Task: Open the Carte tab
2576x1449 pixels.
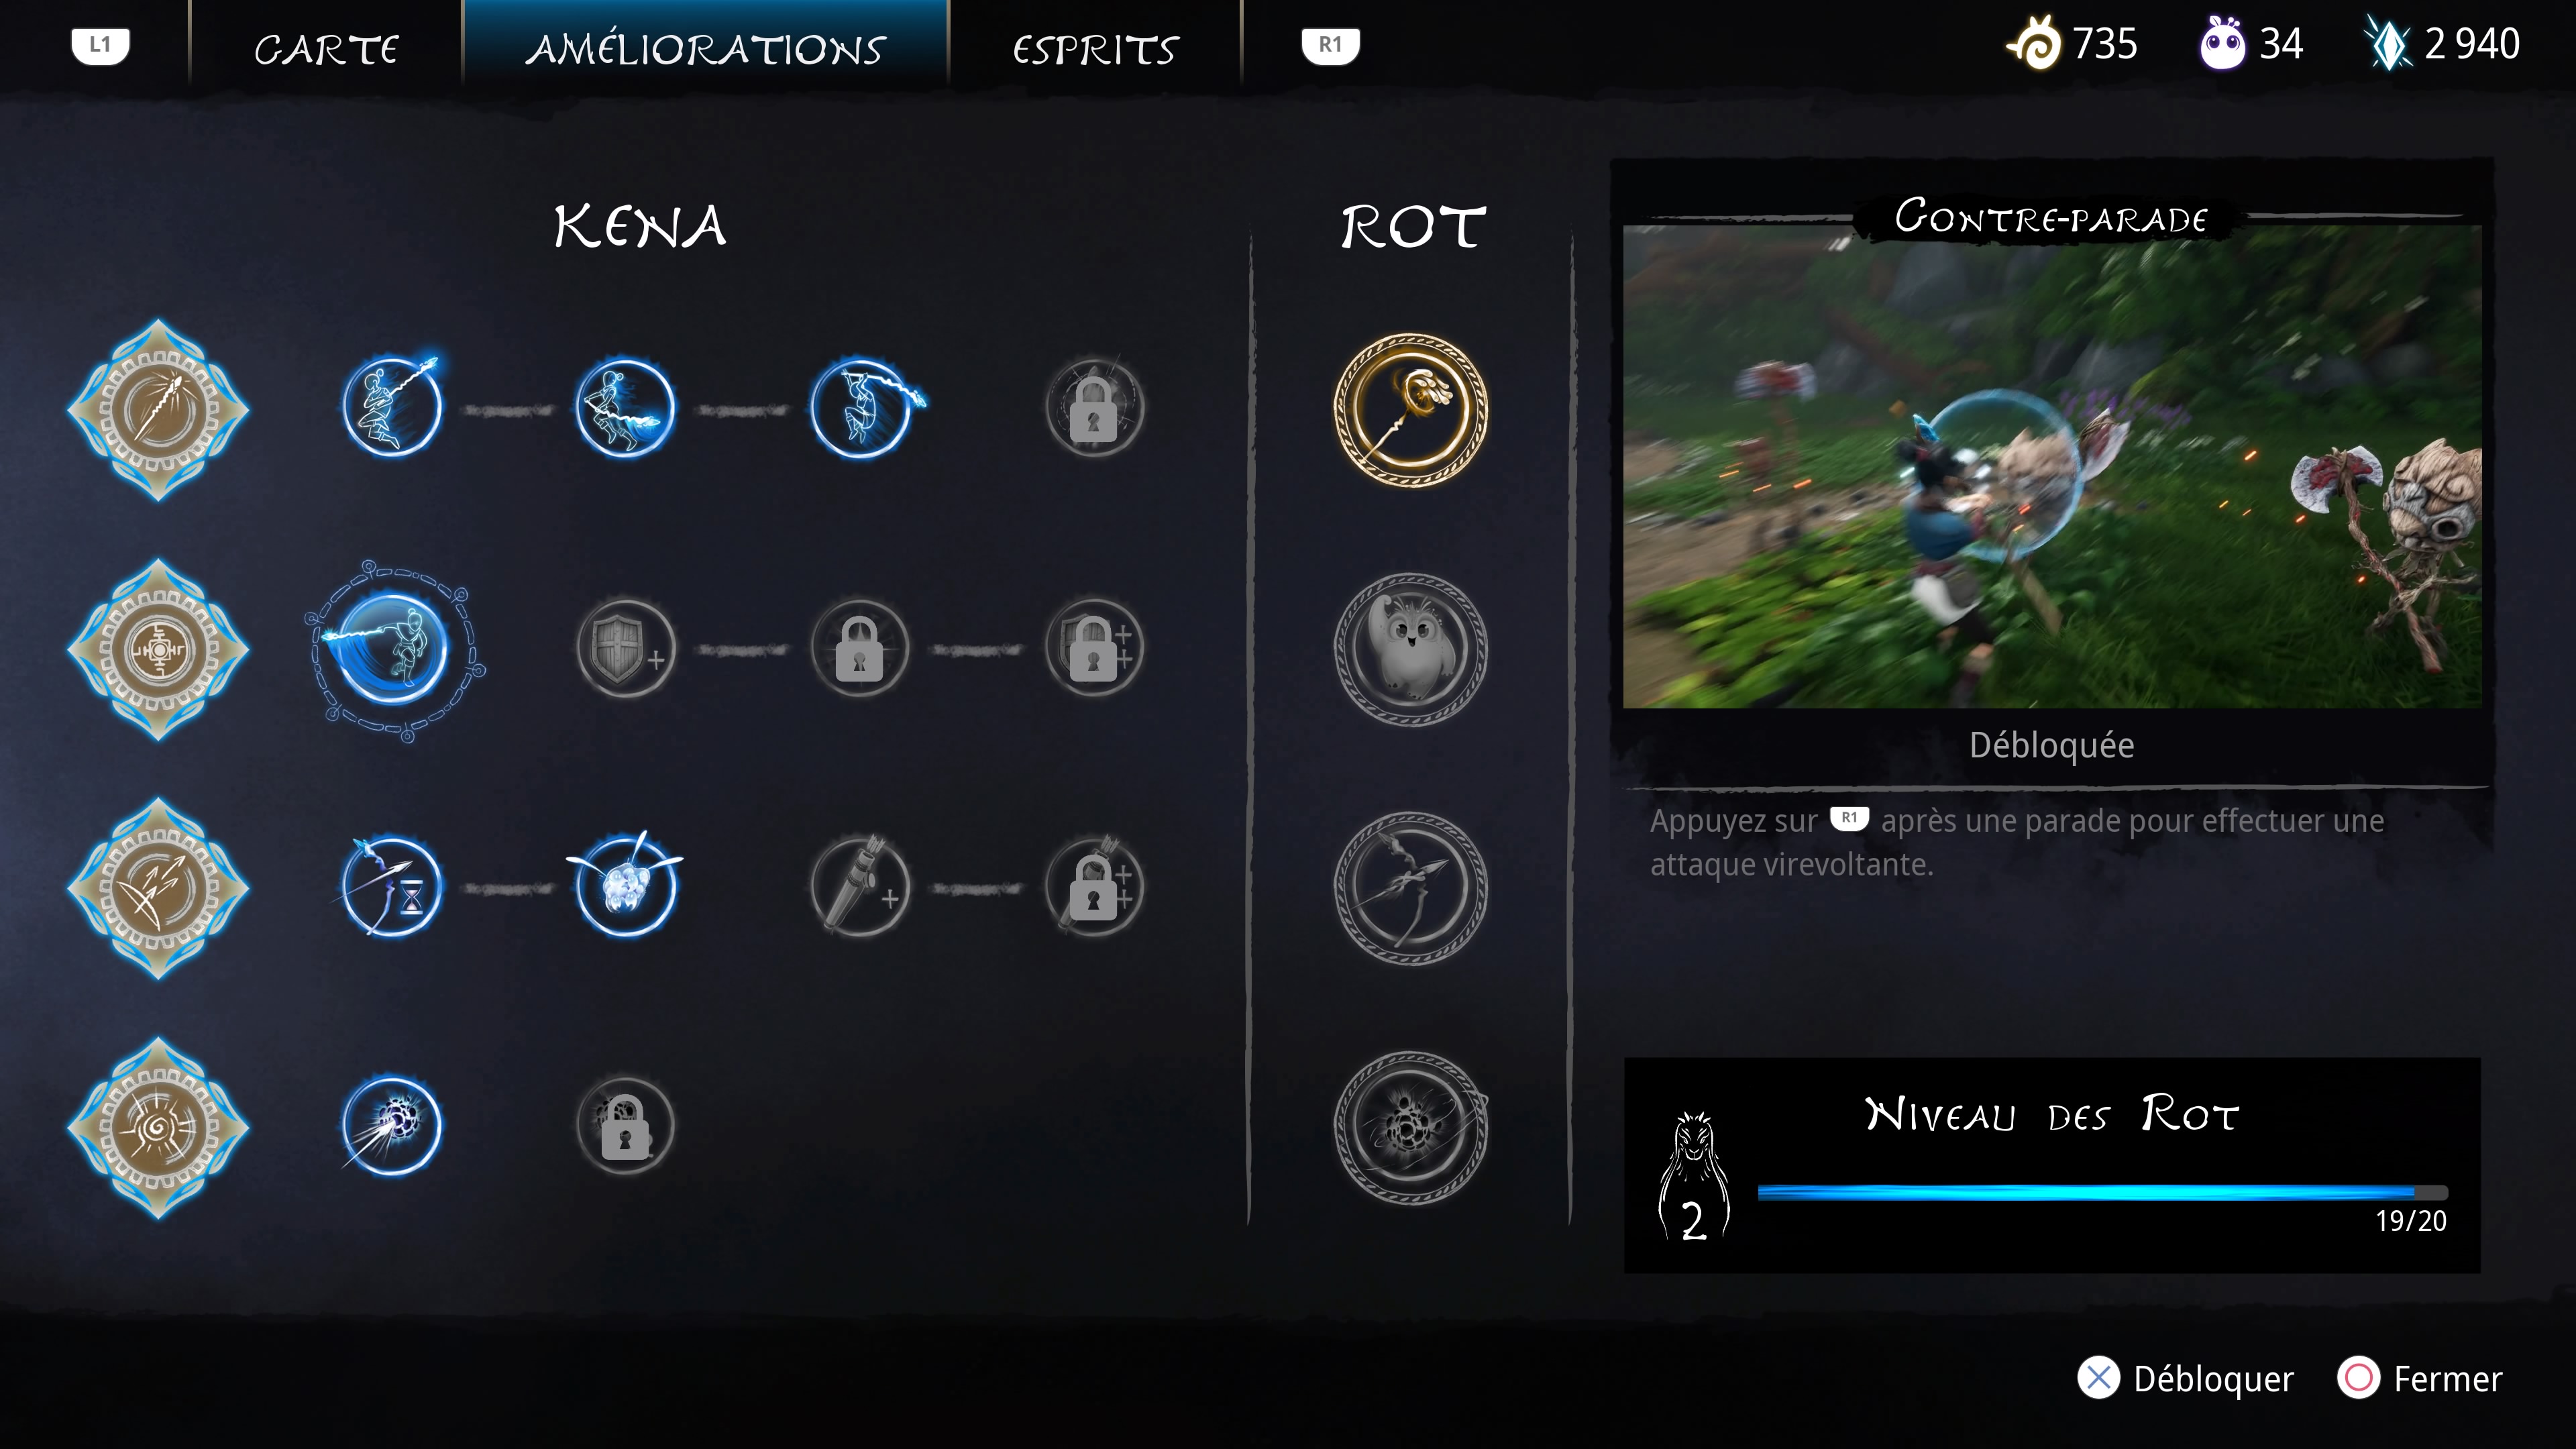Action: (326, 48)
